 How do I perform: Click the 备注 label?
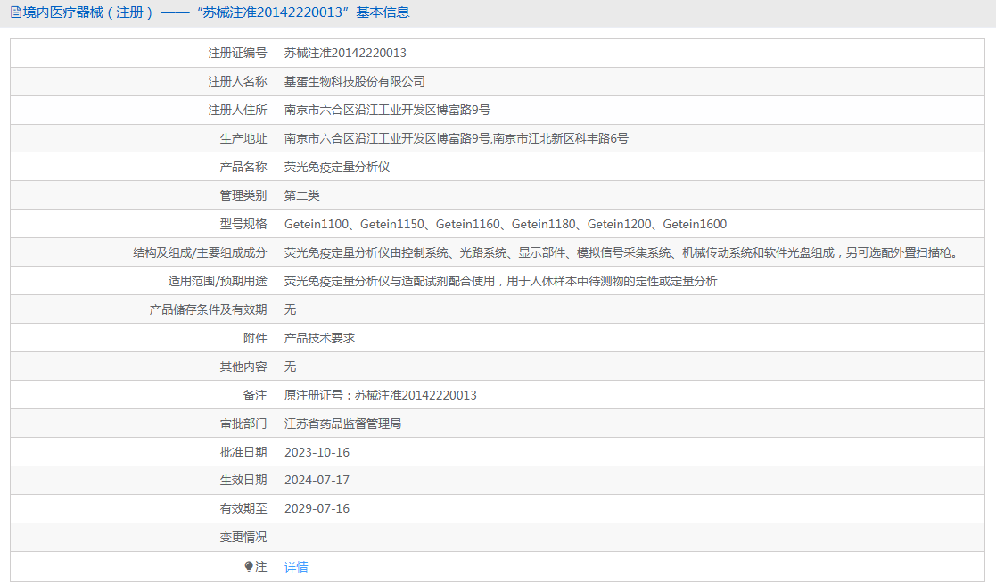[255, 396]
